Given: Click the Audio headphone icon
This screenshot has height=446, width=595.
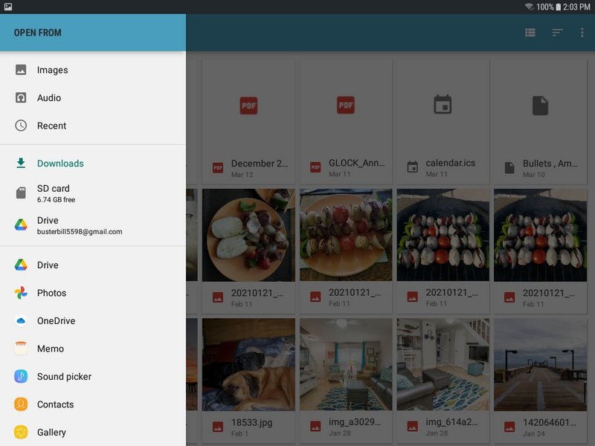Looking at the screenshot, I should (21, 98).
